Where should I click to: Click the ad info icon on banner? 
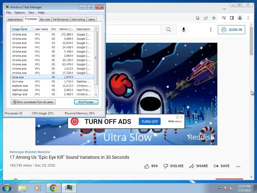(x=177, y=117)
